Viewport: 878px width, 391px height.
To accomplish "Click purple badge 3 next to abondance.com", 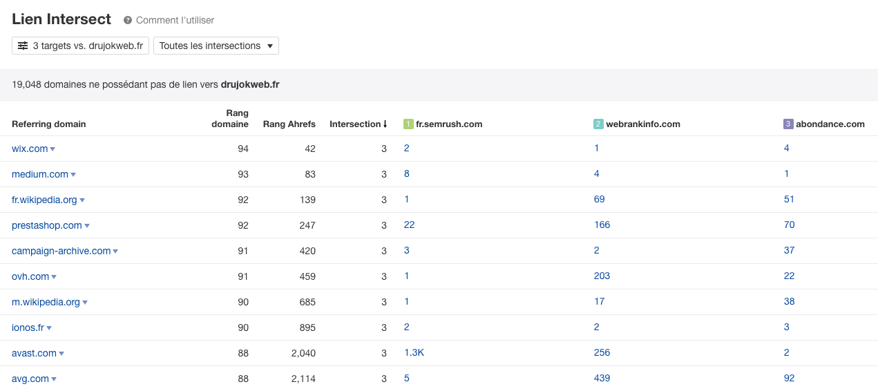I will (x=788, y=124).
